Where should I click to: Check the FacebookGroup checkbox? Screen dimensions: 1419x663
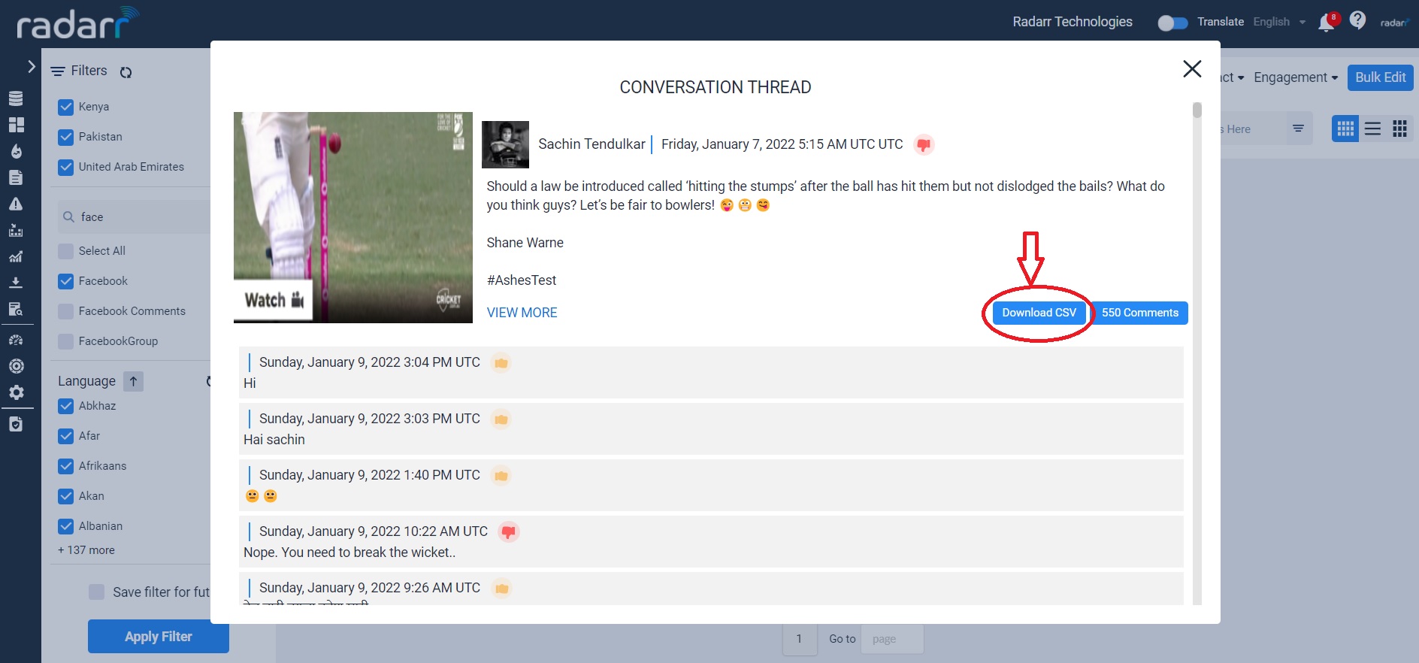66,341
